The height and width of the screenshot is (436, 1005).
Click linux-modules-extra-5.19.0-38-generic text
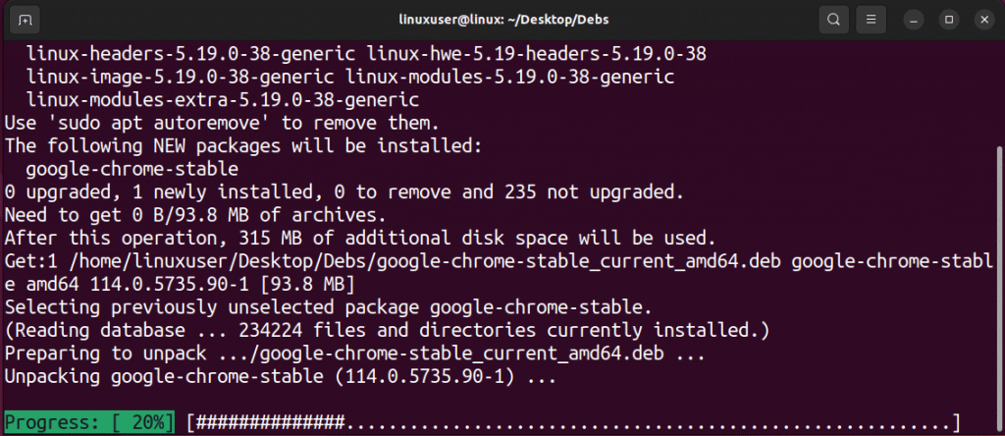click(223, 100)
